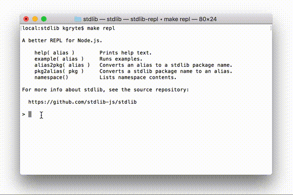This screenshot has width=293, height=195.
Task: Click the folder icon in title bar
Action: click(x=78, y=19)
